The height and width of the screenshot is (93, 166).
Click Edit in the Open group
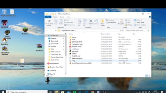[x=128, y=22]
